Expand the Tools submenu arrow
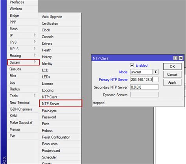Image resolution: width=186 pixels, height=164 pixels. point(35,95)
